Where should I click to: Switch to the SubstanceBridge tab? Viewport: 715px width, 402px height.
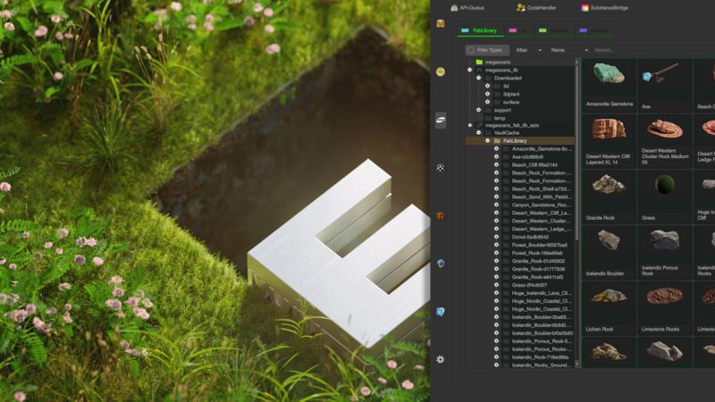pyautogui.click(x=605, y=8)
